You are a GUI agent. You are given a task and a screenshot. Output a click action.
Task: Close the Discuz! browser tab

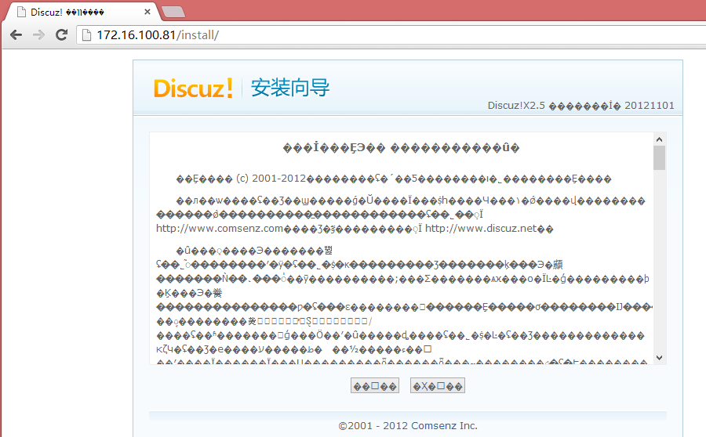point(147,13)
